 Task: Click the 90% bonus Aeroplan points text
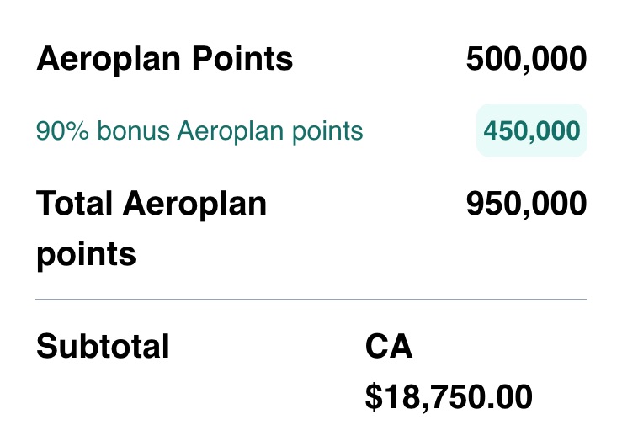click(199, 131)
